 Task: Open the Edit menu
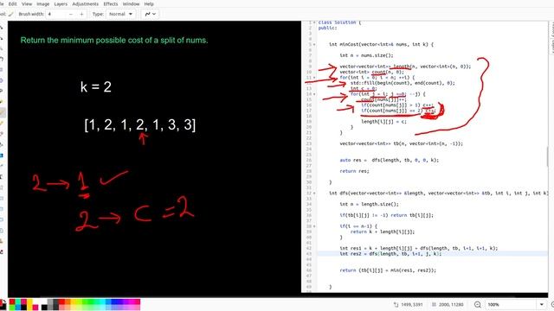[x=13, y=3]
